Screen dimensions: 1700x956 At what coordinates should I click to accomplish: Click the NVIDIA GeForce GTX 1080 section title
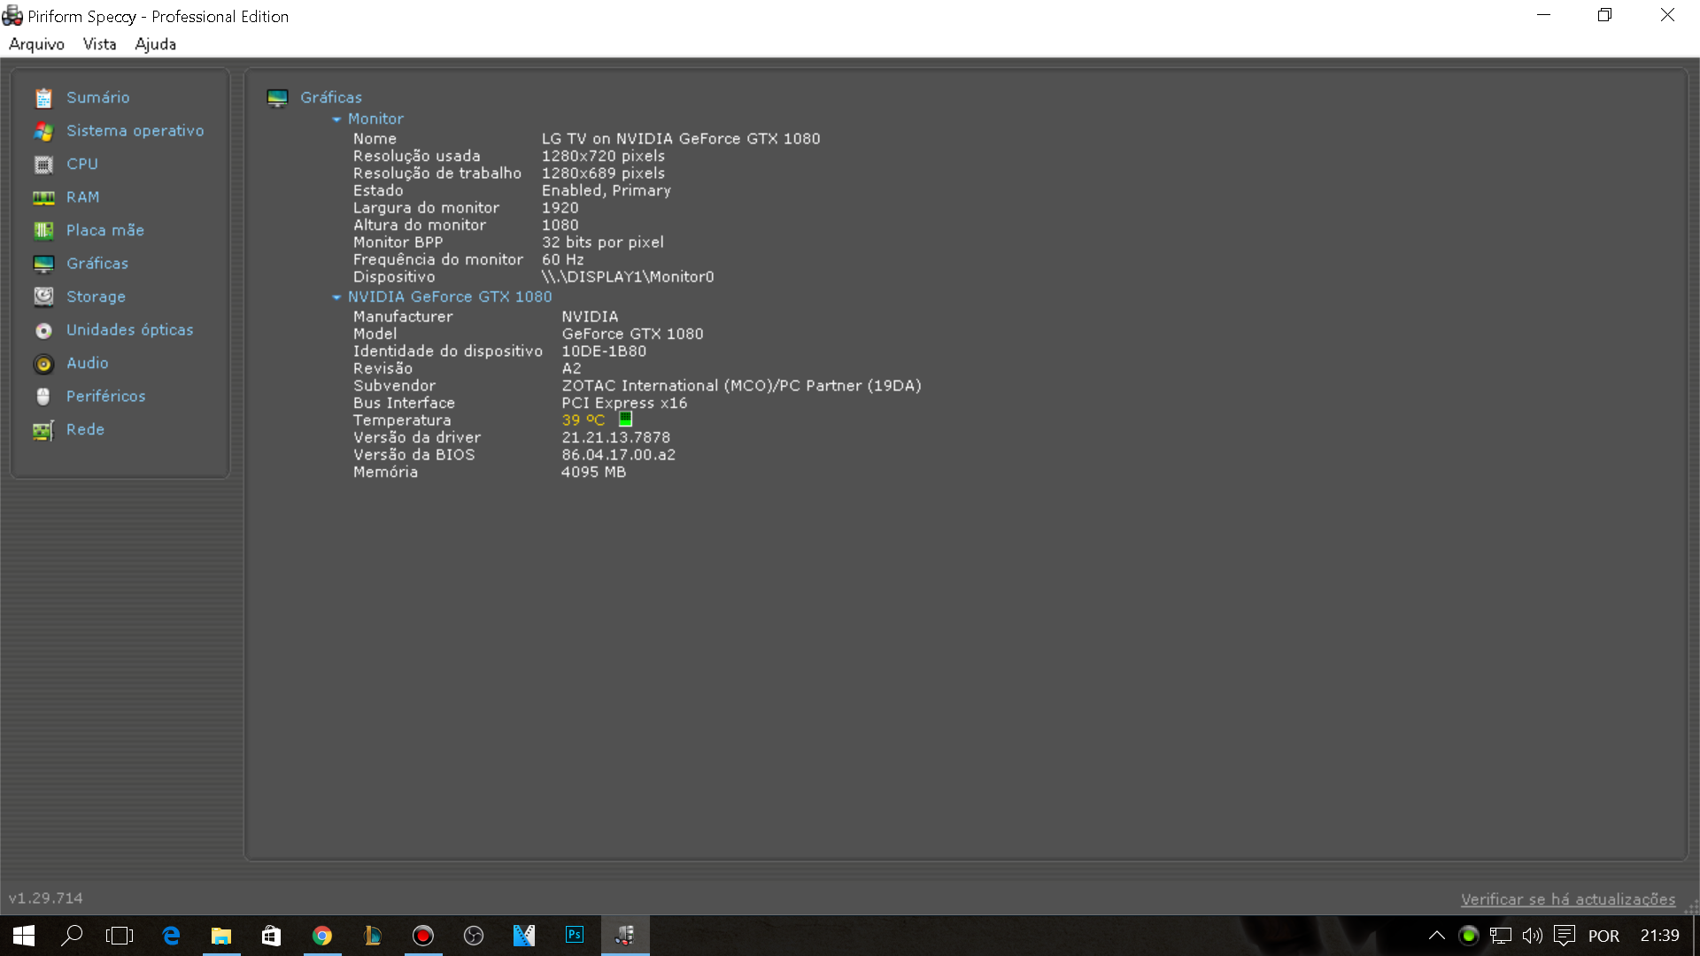coord(450,297)
